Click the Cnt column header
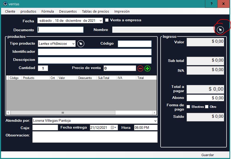The width and height of the screenshot is (231, 159). click(x=53, y=78)
